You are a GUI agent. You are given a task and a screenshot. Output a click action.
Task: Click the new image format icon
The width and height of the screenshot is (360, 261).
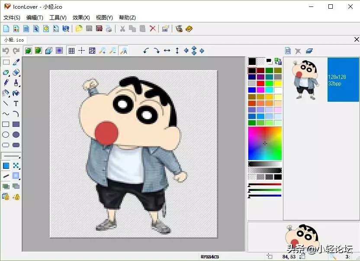point(288,51)
